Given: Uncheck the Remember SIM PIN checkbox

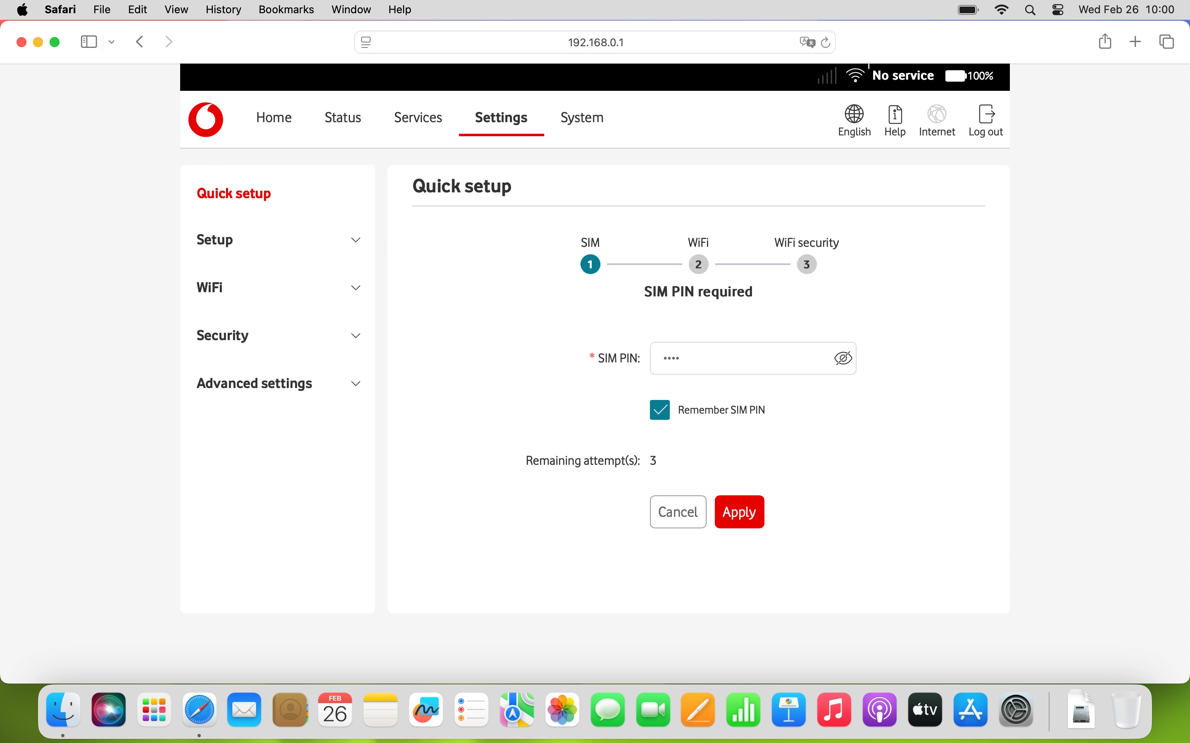Looking at the screenshot, I should [x=659, y=410].
